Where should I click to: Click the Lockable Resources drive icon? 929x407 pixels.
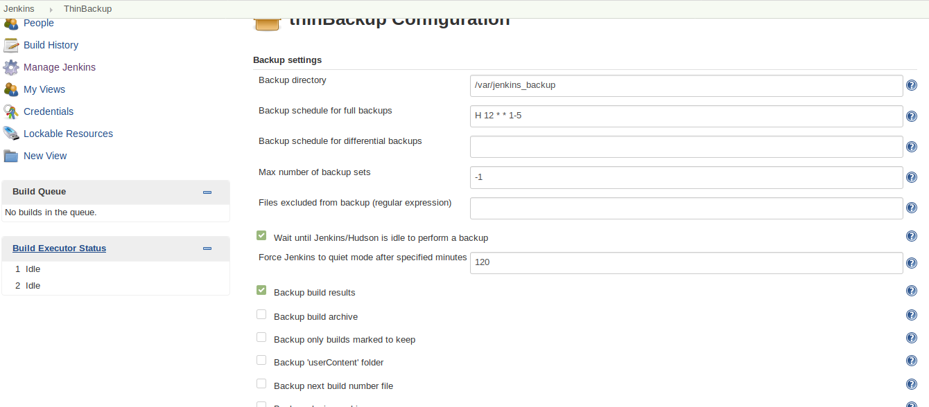[11, 134]
